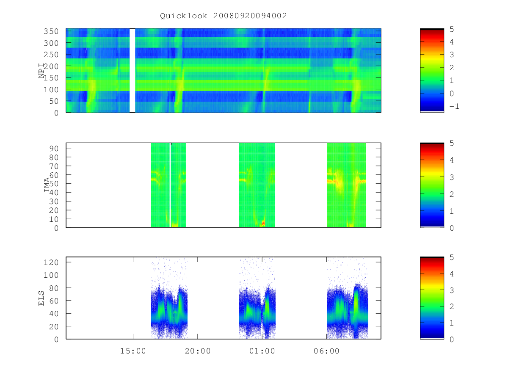Click the IMA panel color scale bar
Image resolution: width=508 pixels, height=381 pixels.
(x=432, y=185)
